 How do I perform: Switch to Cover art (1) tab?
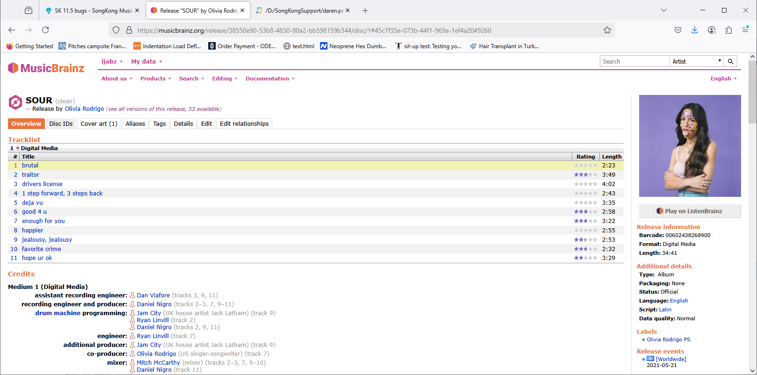coord(99,123)
